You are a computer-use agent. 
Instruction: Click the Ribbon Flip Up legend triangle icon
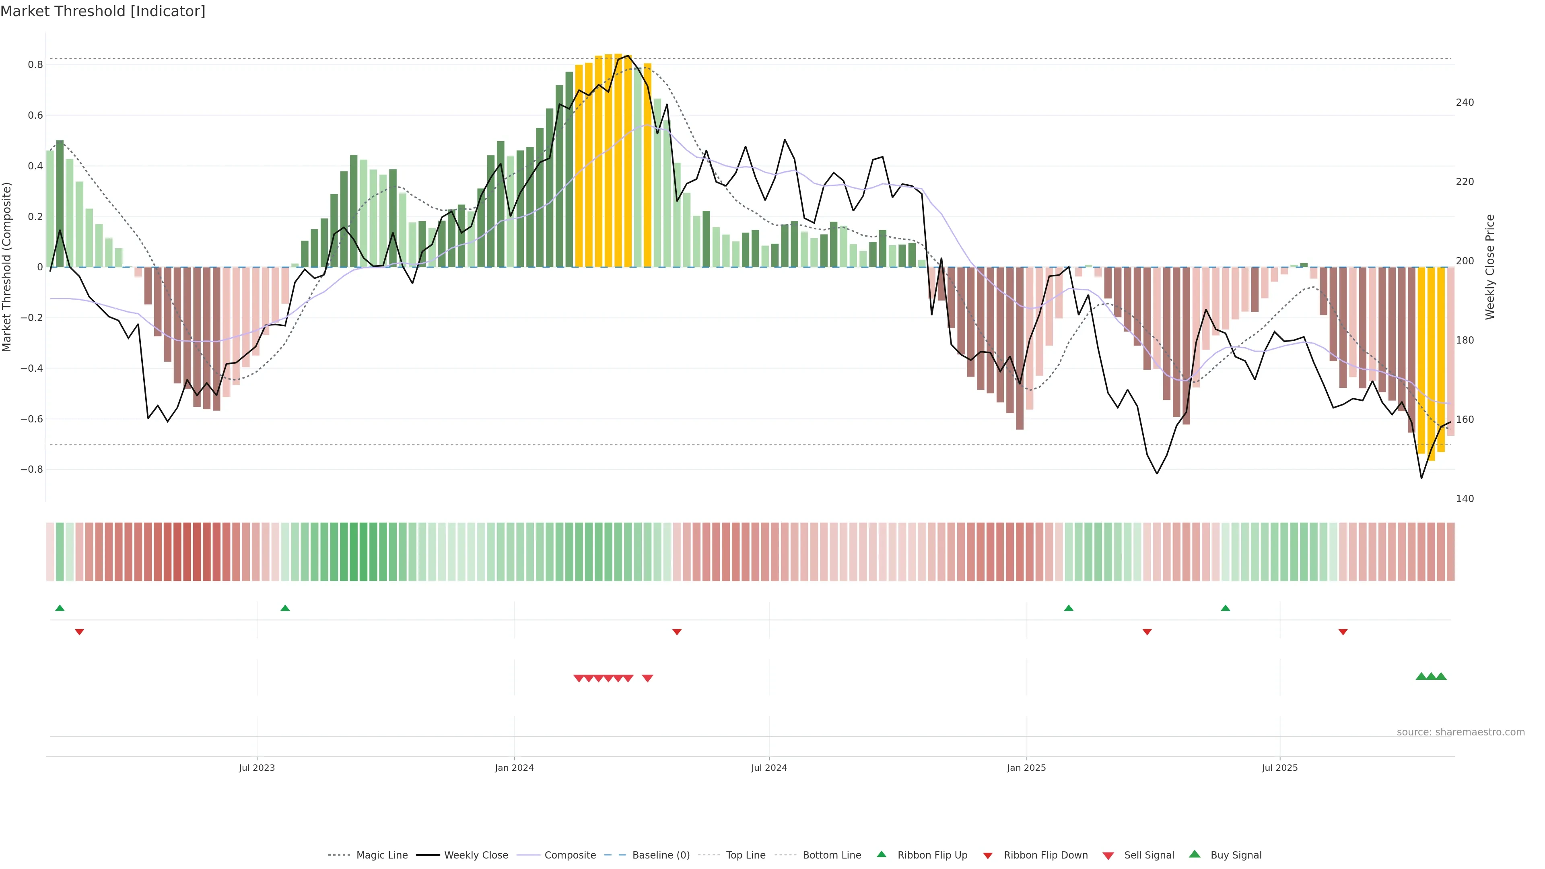881,854
